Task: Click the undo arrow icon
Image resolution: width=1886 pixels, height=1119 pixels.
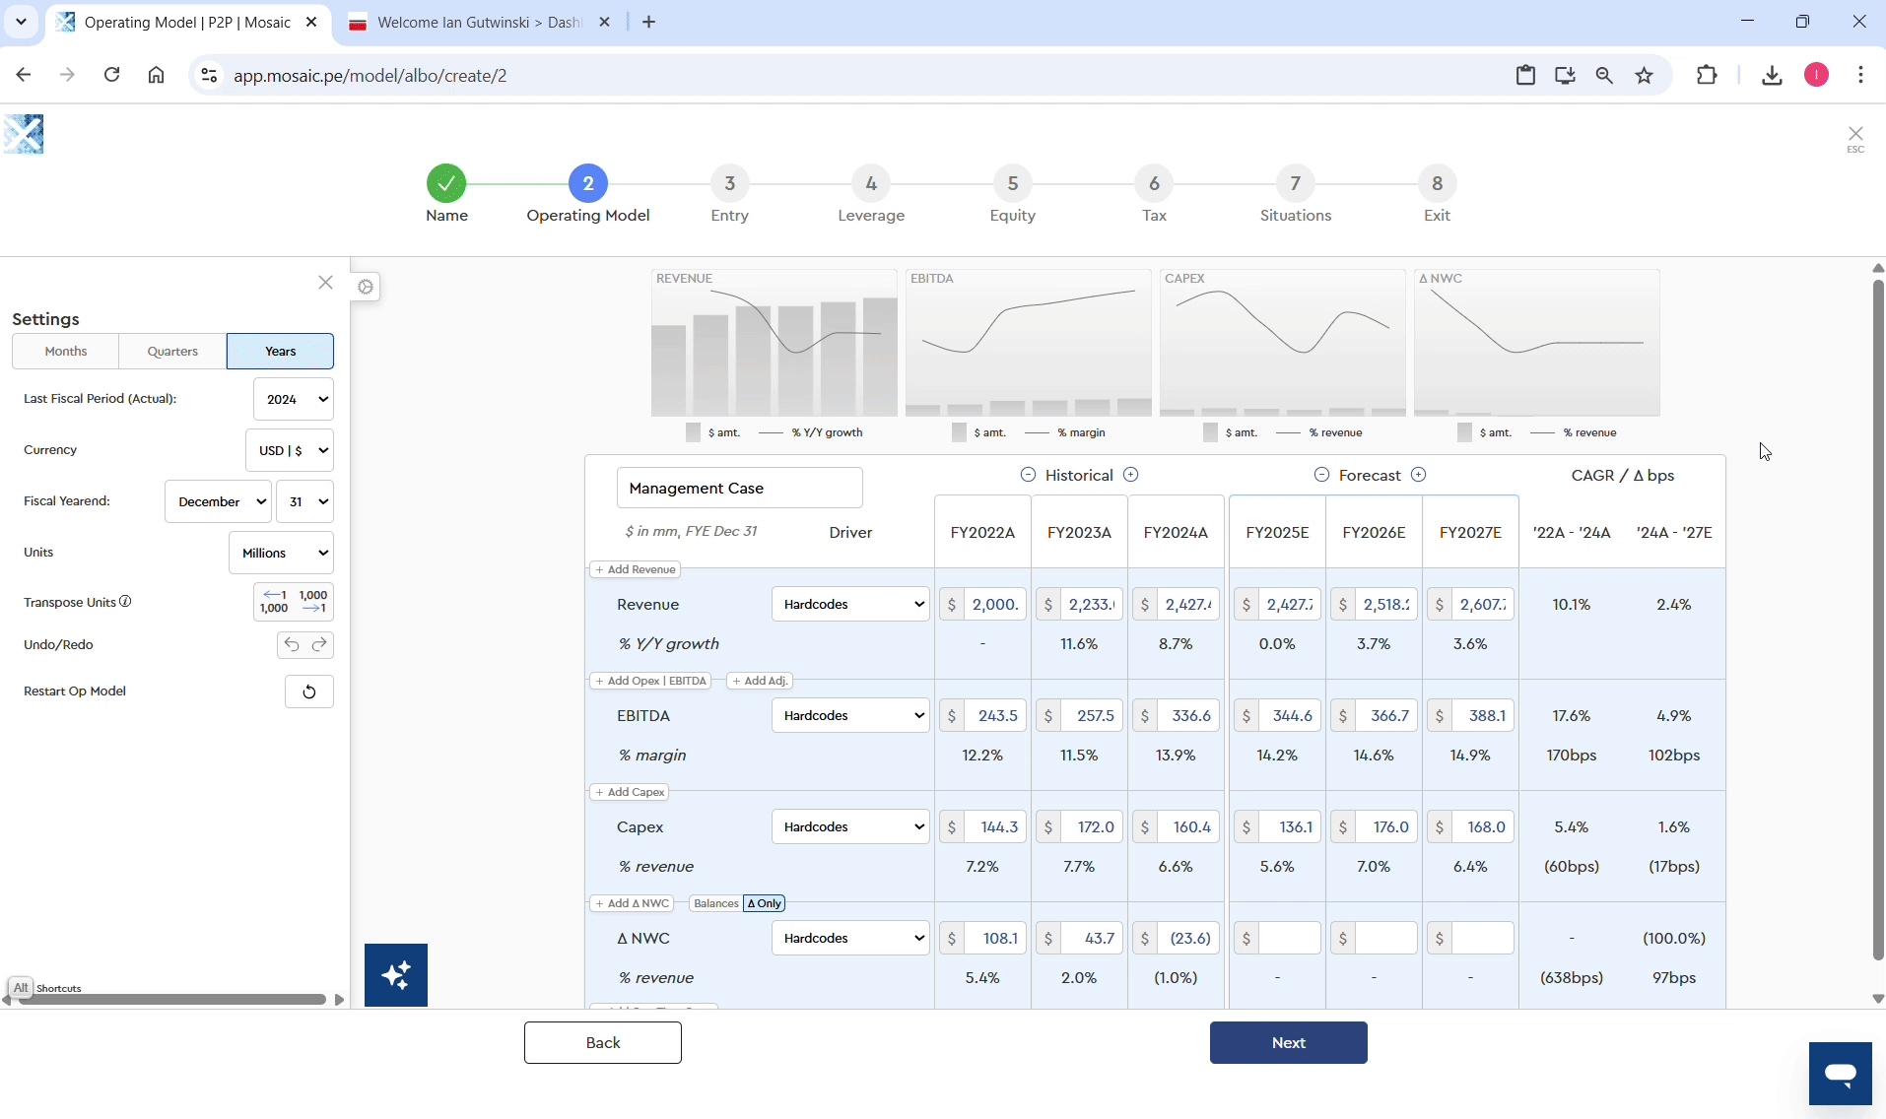Action: [292, 645]
